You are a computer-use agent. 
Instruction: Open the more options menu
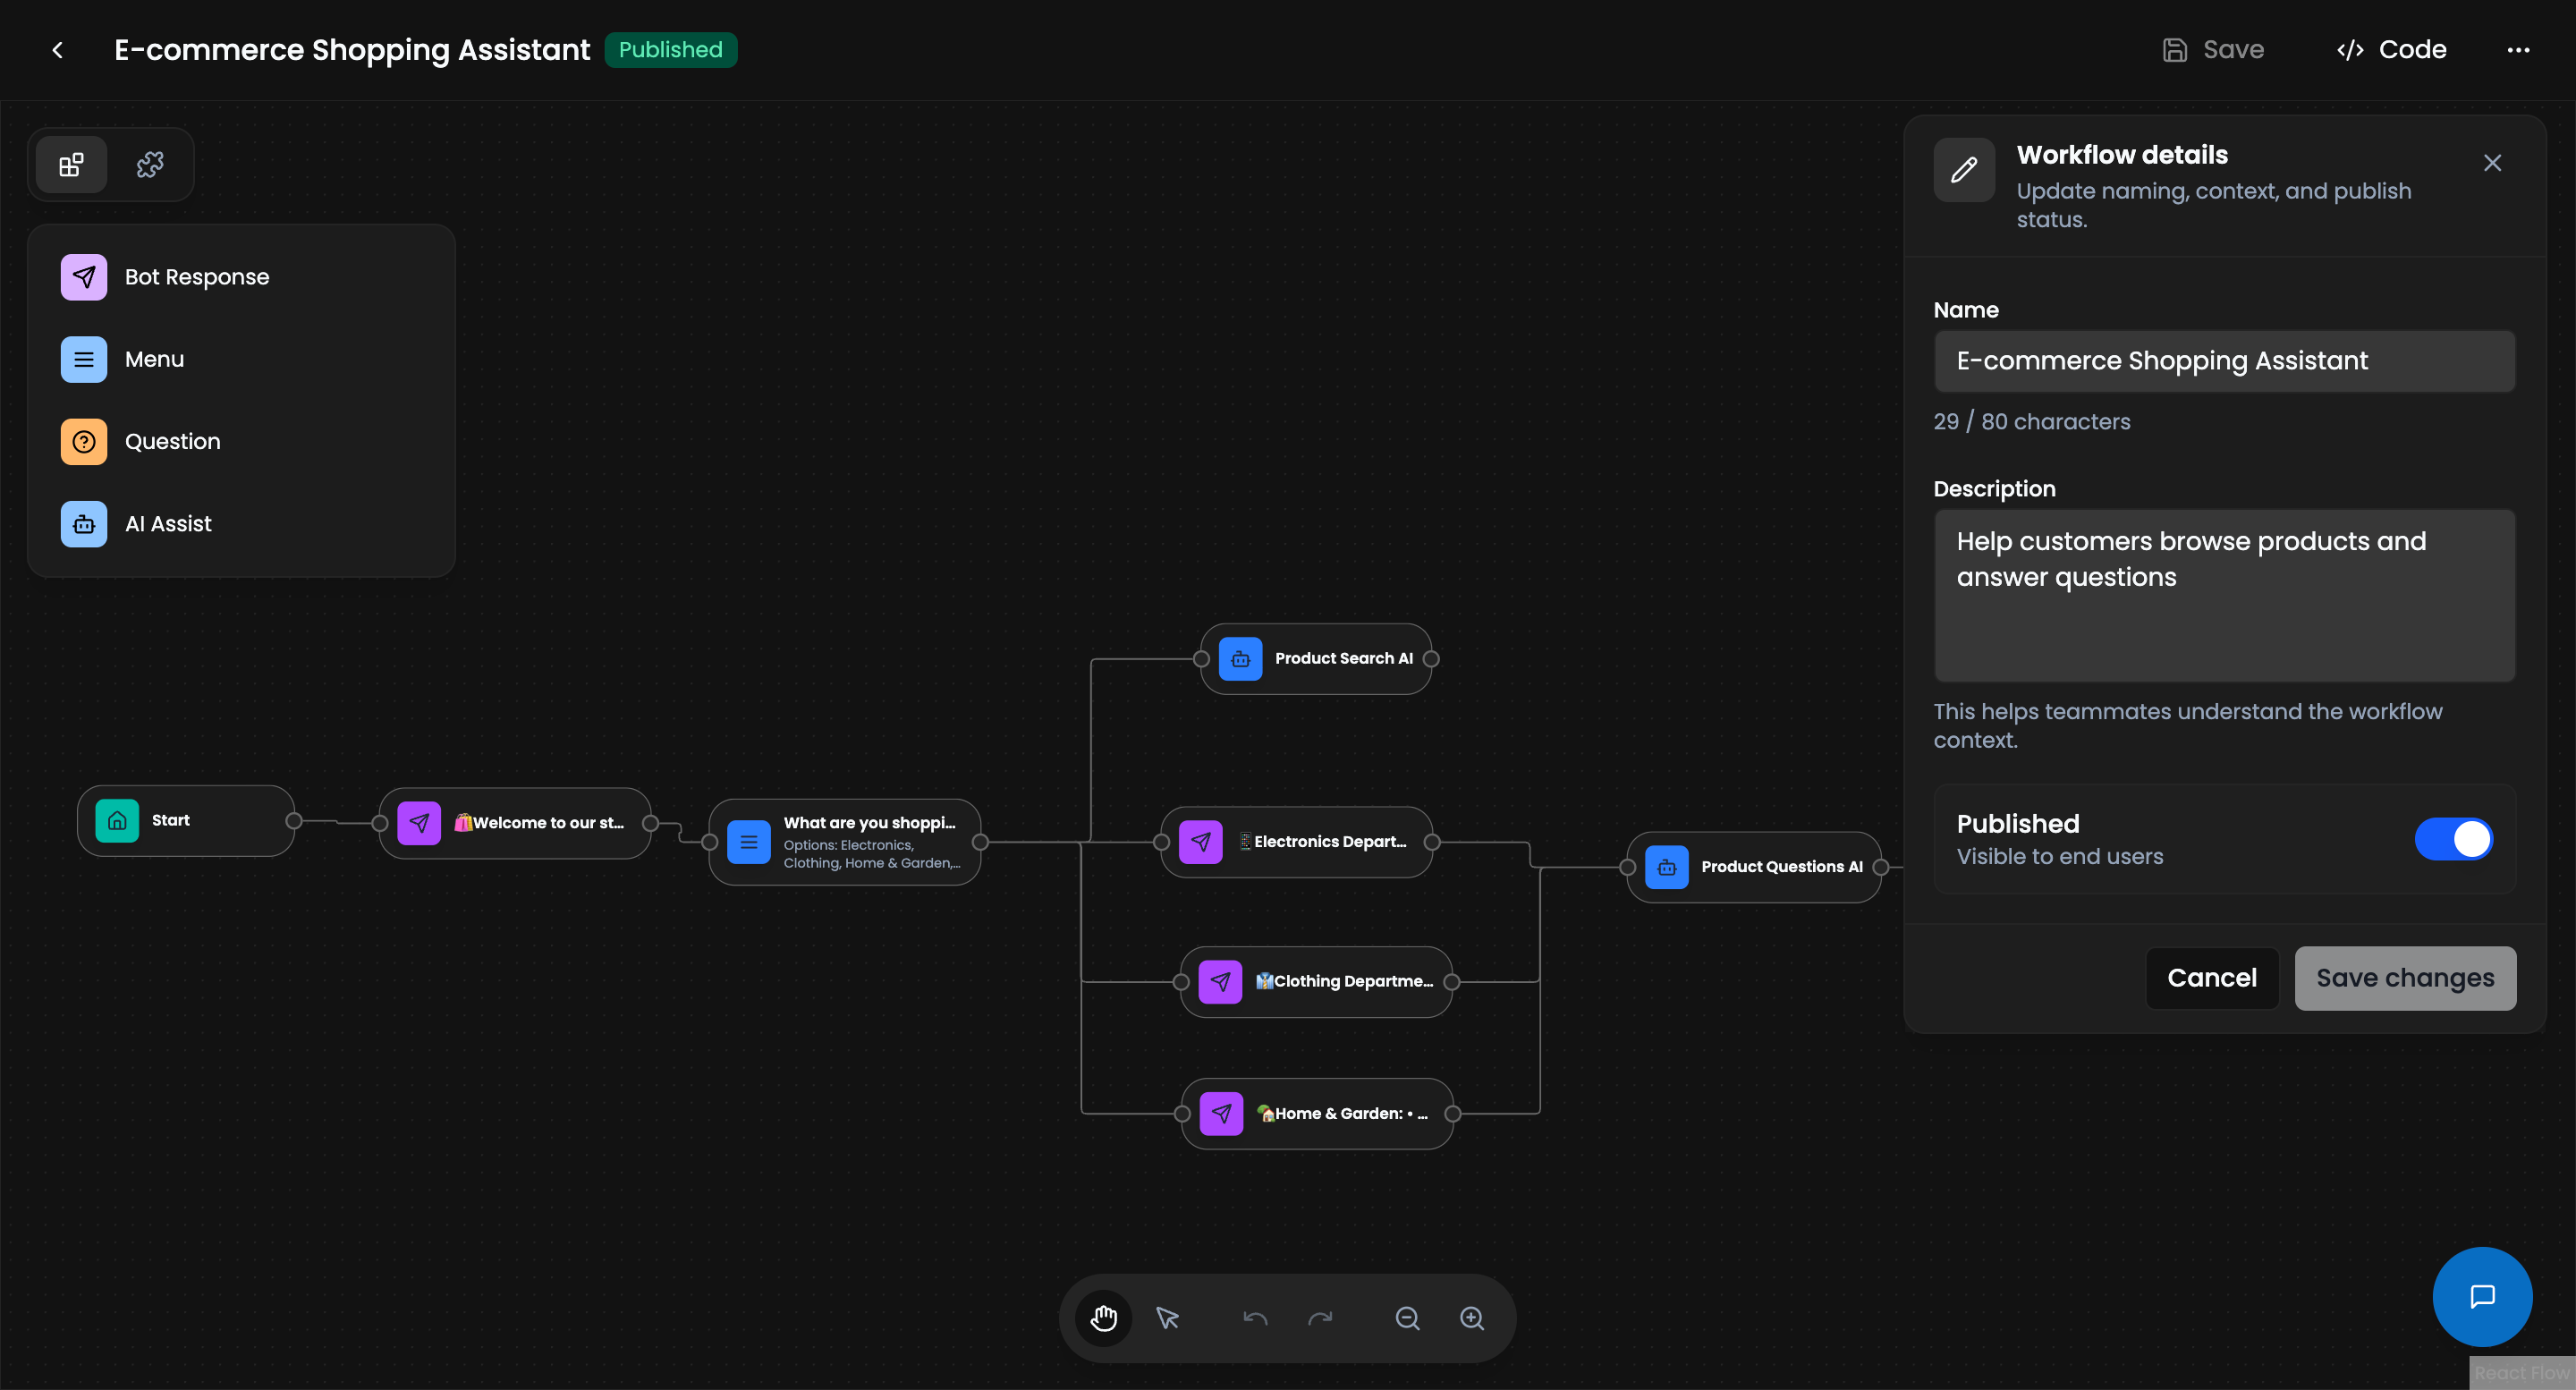(x=2520, y=49)
